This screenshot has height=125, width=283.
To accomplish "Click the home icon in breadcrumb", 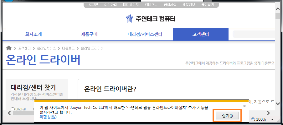I will point(9,48).
